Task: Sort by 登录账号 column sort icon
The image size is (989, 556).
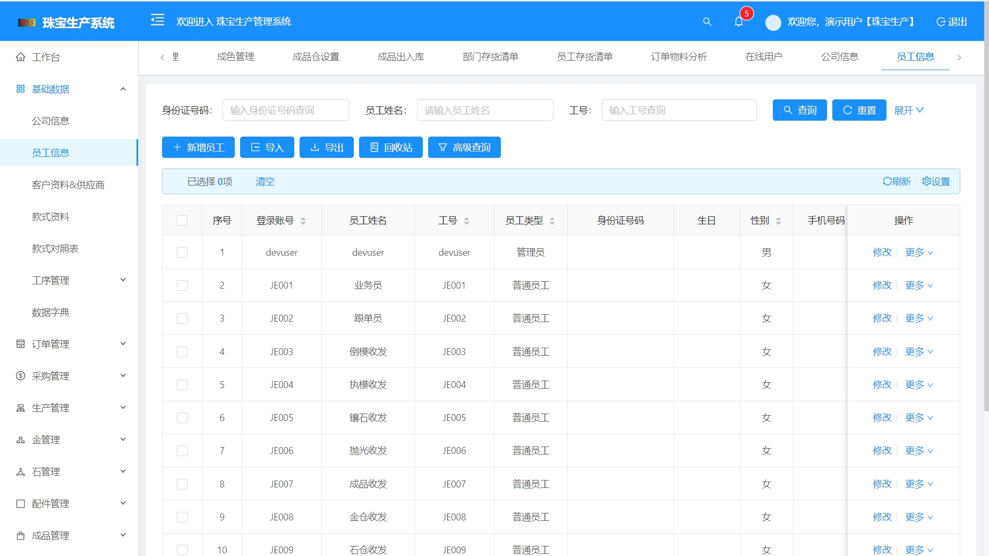Action: (x=303, y=221)
